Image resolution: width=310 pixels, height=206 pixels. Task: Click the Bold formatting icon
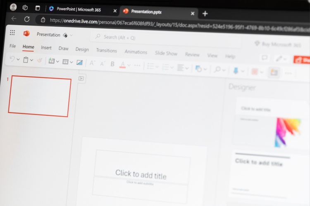[112, 64]
